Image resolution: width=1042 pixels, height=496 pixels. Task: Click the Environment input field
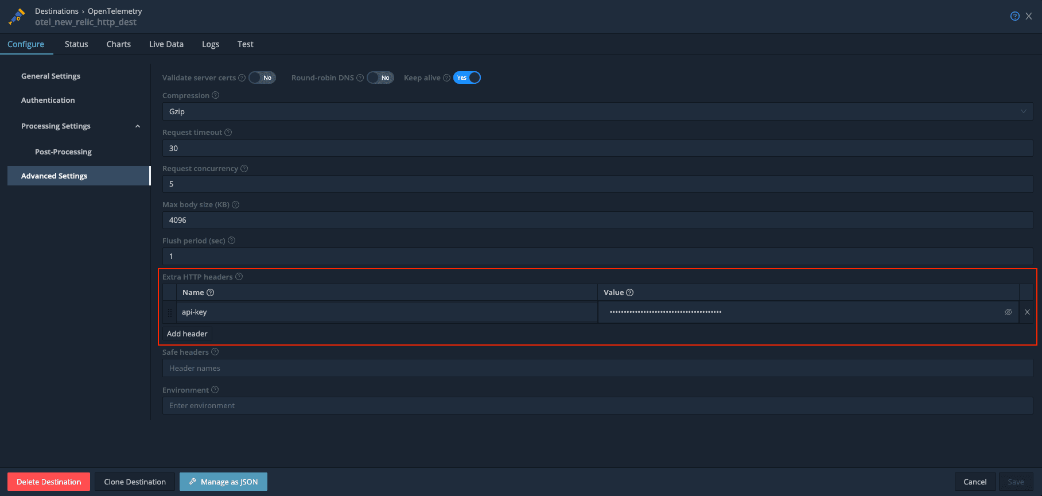(597, 405)
